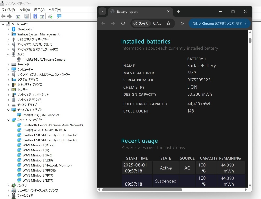The height and width of the screenshot is (199, 261).
Task: Reload the Battery report page
Action: 123,23
